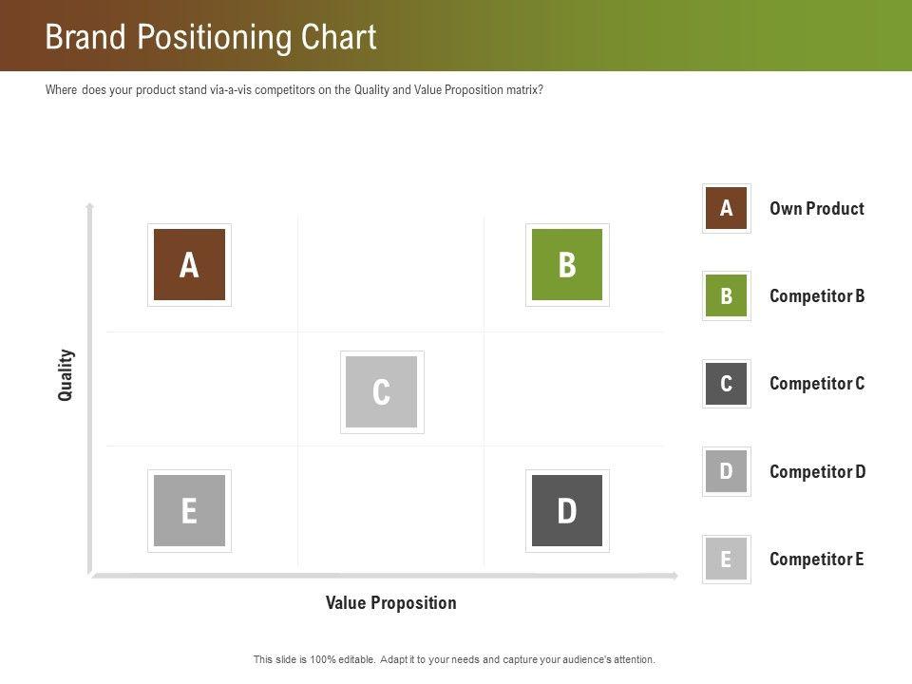The width and height of the screenshot is (912, 684).
Task: Click the green B legend swatch
Action: tap(727, 296)
